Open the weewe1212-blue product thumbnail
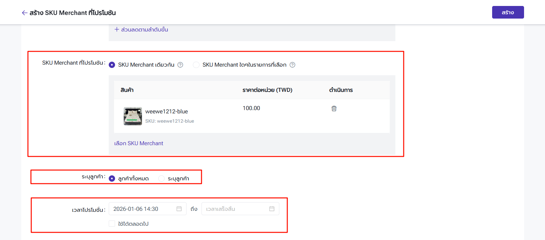This screenshot has width=545, height=240. (133, 116)
